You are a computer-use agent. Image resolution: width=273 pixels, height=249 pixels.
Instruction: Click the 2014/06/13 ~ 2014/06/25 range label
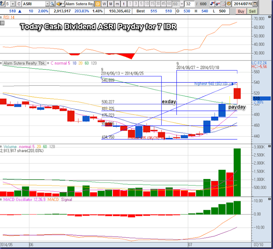(x=123, y=73)
